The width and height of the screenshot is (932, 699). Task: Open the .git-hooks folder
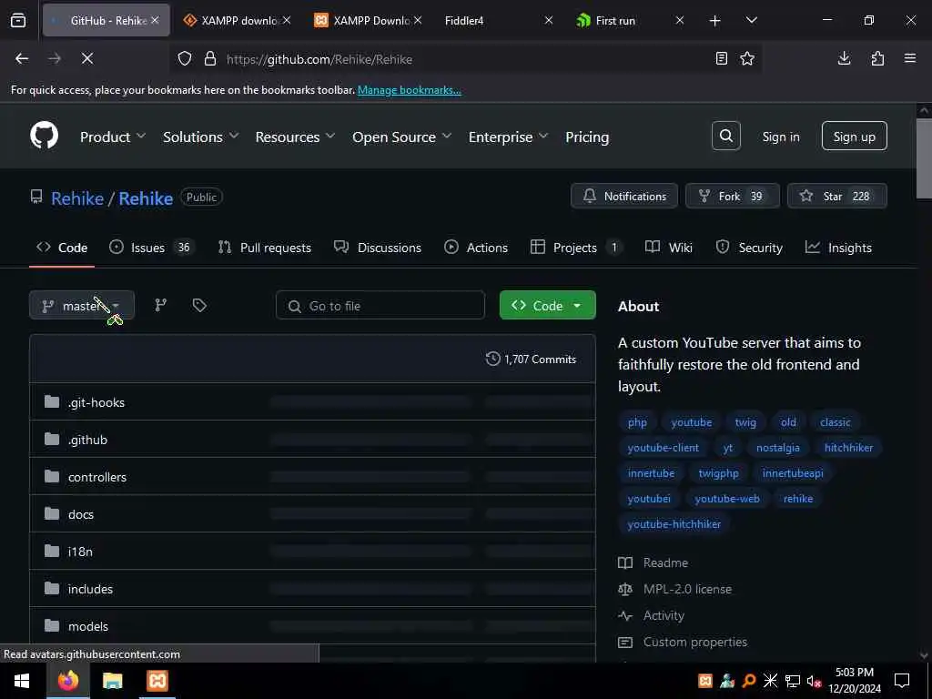[x=96, y=402]
